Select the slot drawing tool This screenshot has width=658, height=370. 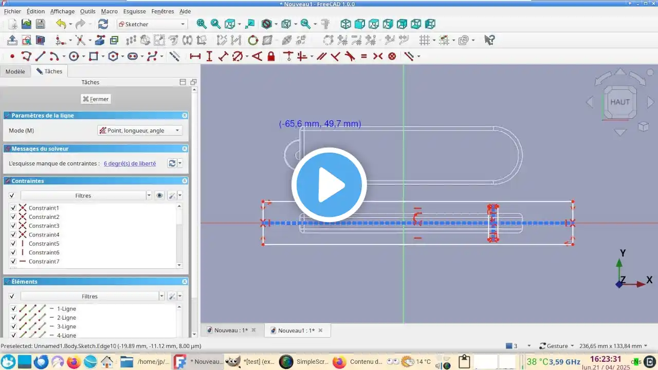pos(132,56)
